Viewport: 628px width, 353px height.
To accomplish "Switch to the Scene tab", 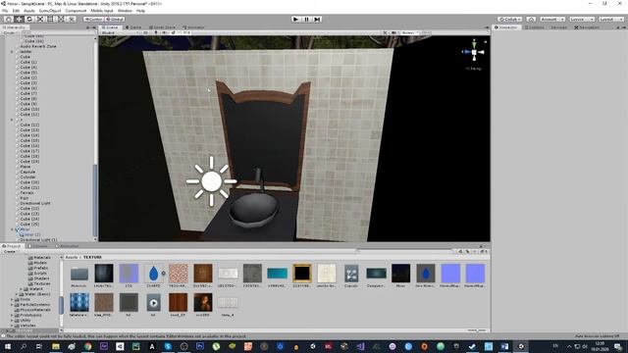I will tap(110, 27).
